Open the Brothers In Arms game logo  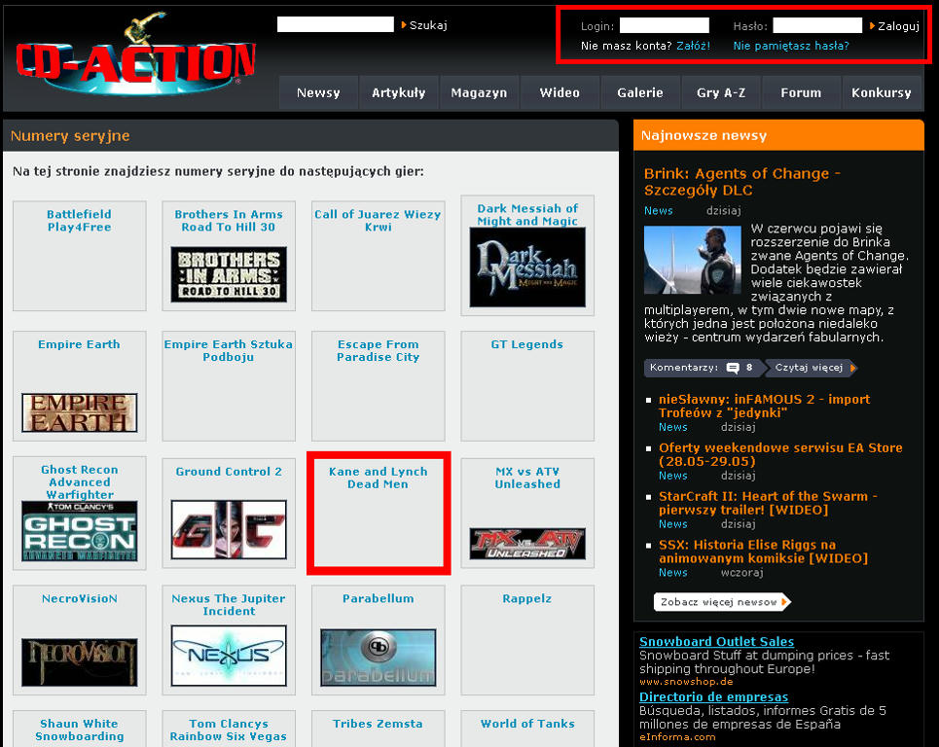tap(229, 274)
